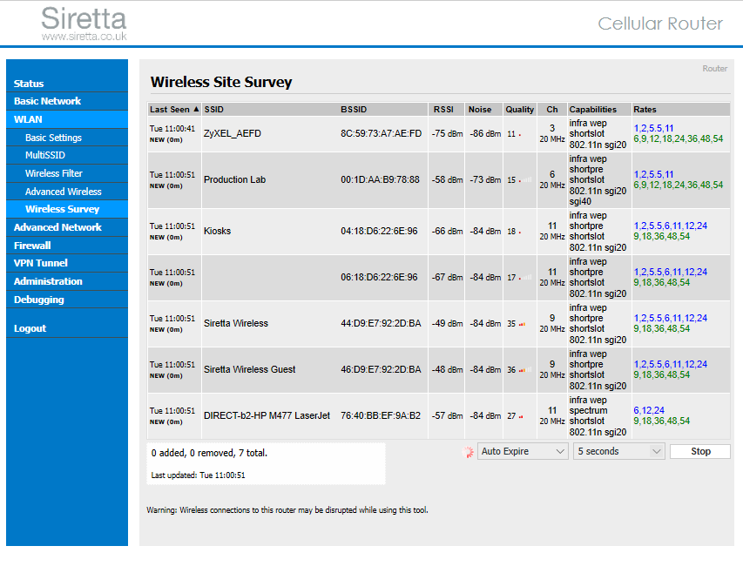Click Cellular Router header title
Image resolution: width=743 pixels, height=573 pixels.
660,24
